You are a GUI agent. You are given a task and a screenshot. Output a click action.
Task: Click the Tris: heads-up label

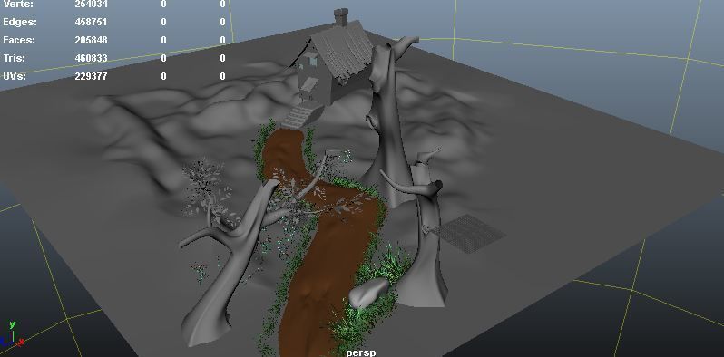click(14, 58)
